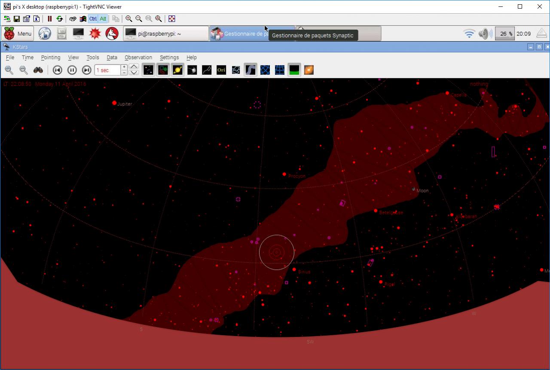
Task: Launch Mathematica with the red spiky icon
Action: coord(95,34)
